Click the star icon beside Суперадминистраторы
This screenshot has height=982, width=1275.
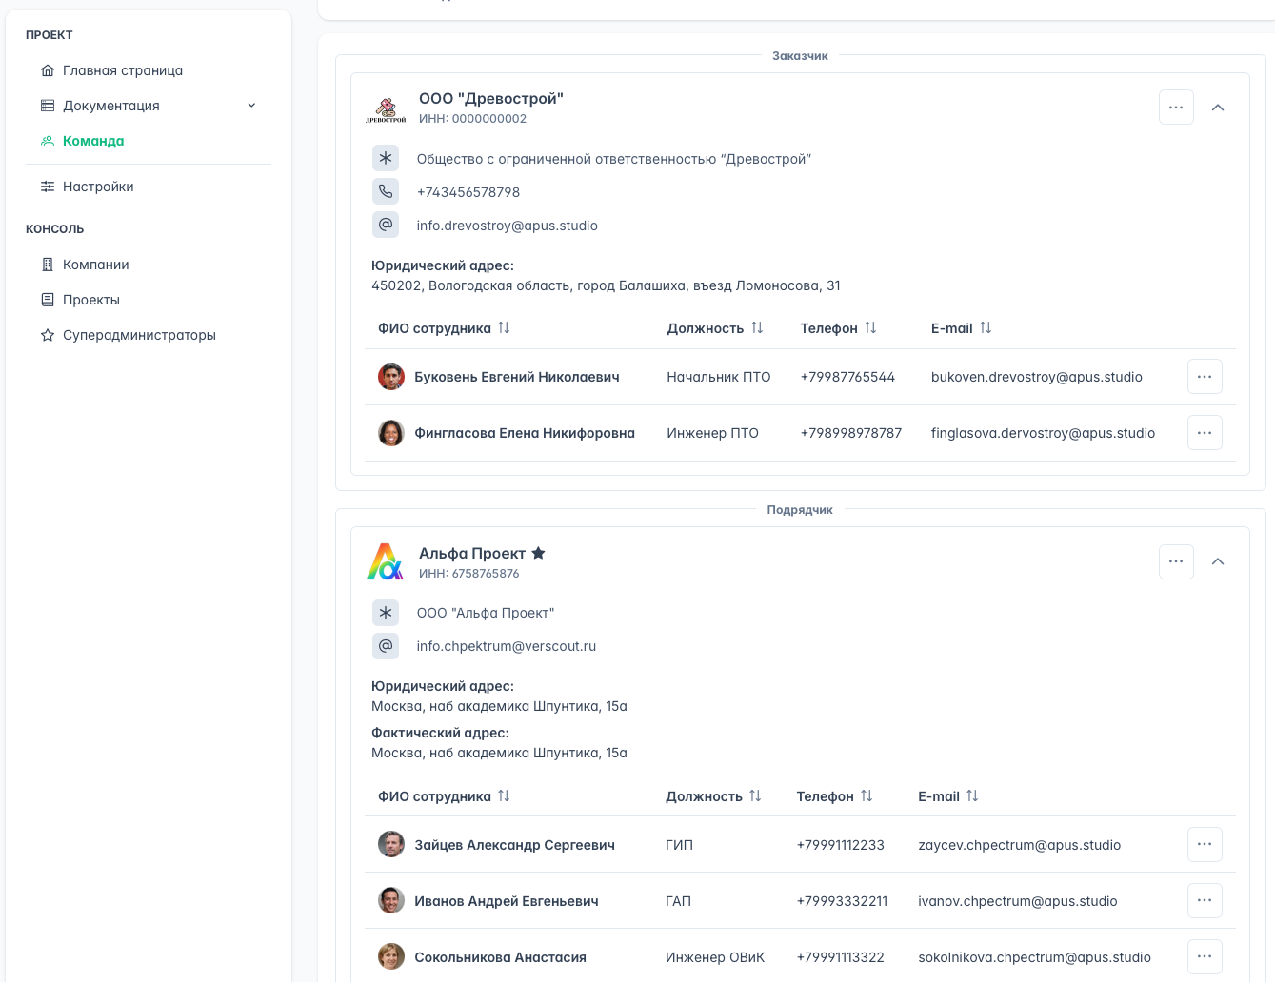tap(48, 335)
